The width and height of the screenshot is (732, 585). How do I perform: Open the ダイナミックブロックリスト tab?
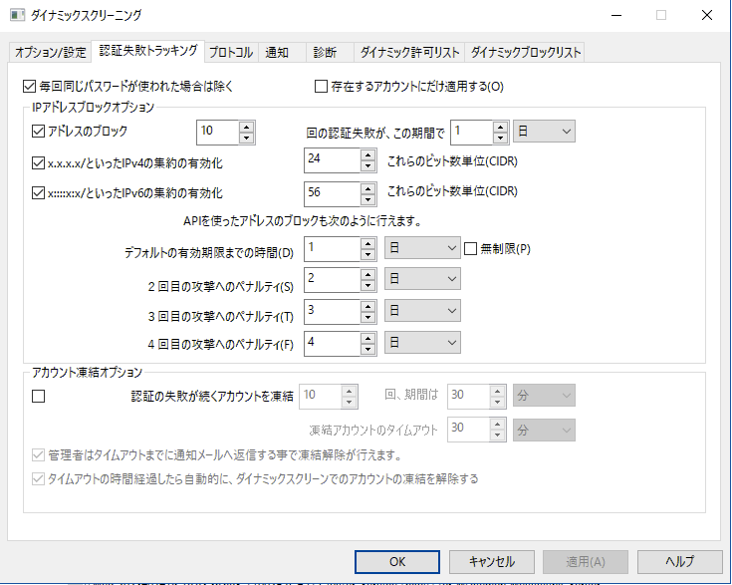(x=524, y=52)
